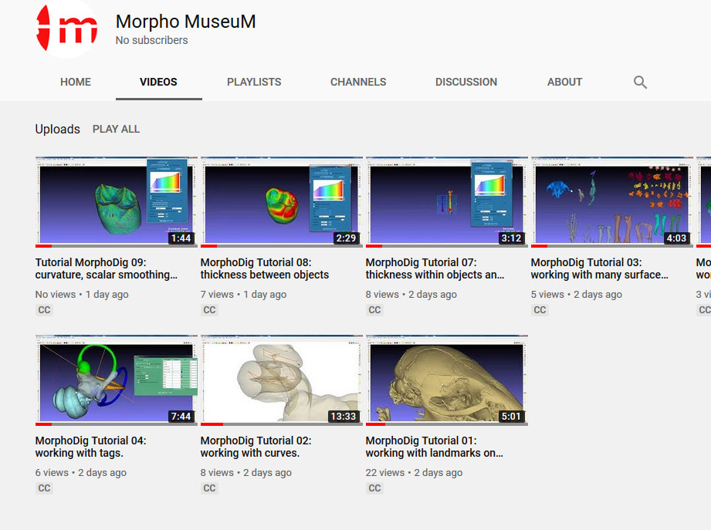Open the Discussion tab

(x=466, y=83)
